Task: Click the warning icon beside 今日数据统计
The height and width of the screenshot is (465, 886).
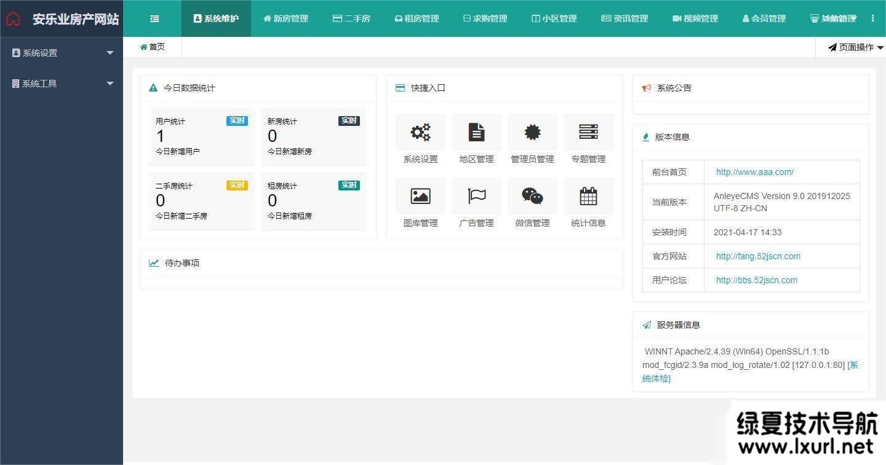Action: tap(153, 88)
